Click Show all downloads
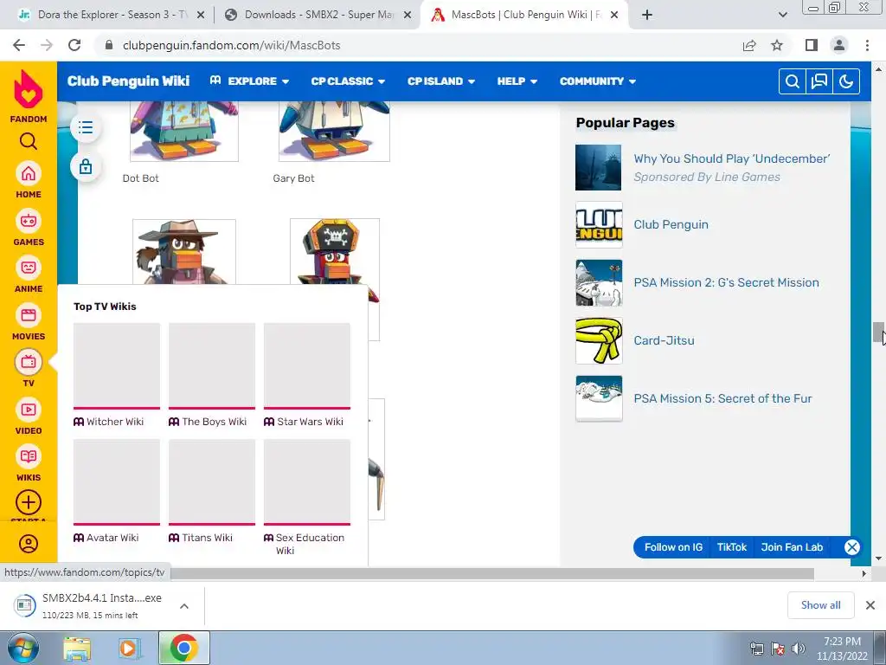The height and width of the screenshot is (665, 886). click(820, 605)
